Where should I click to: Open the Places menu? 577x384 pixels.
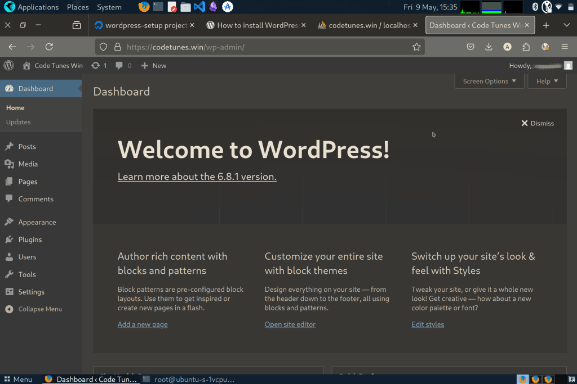coord(78,7)
